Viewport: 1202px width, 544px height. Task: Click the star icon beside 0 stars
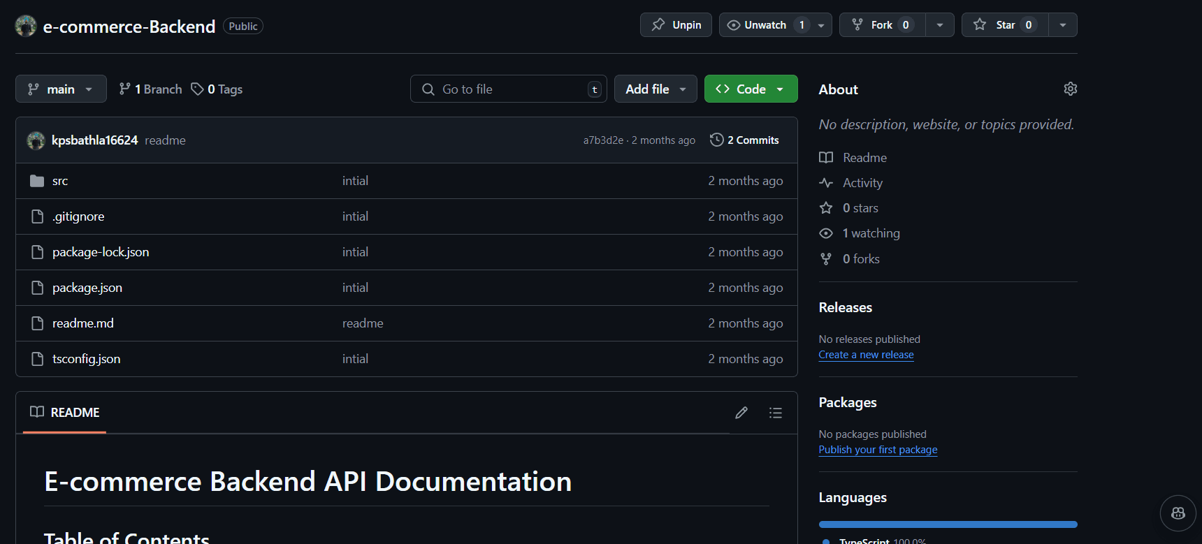[826, 208]
